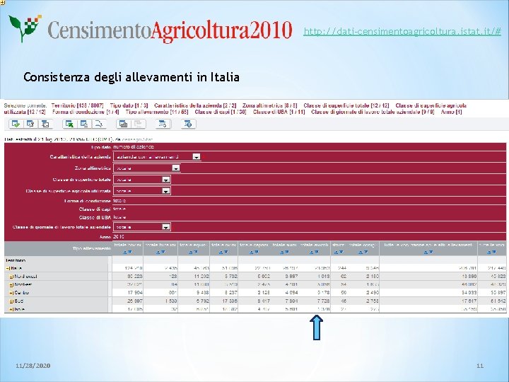Open Classe di capi [1 / 30] selection
This screenshot has height=382, width=509.
(x=221, y=112)
